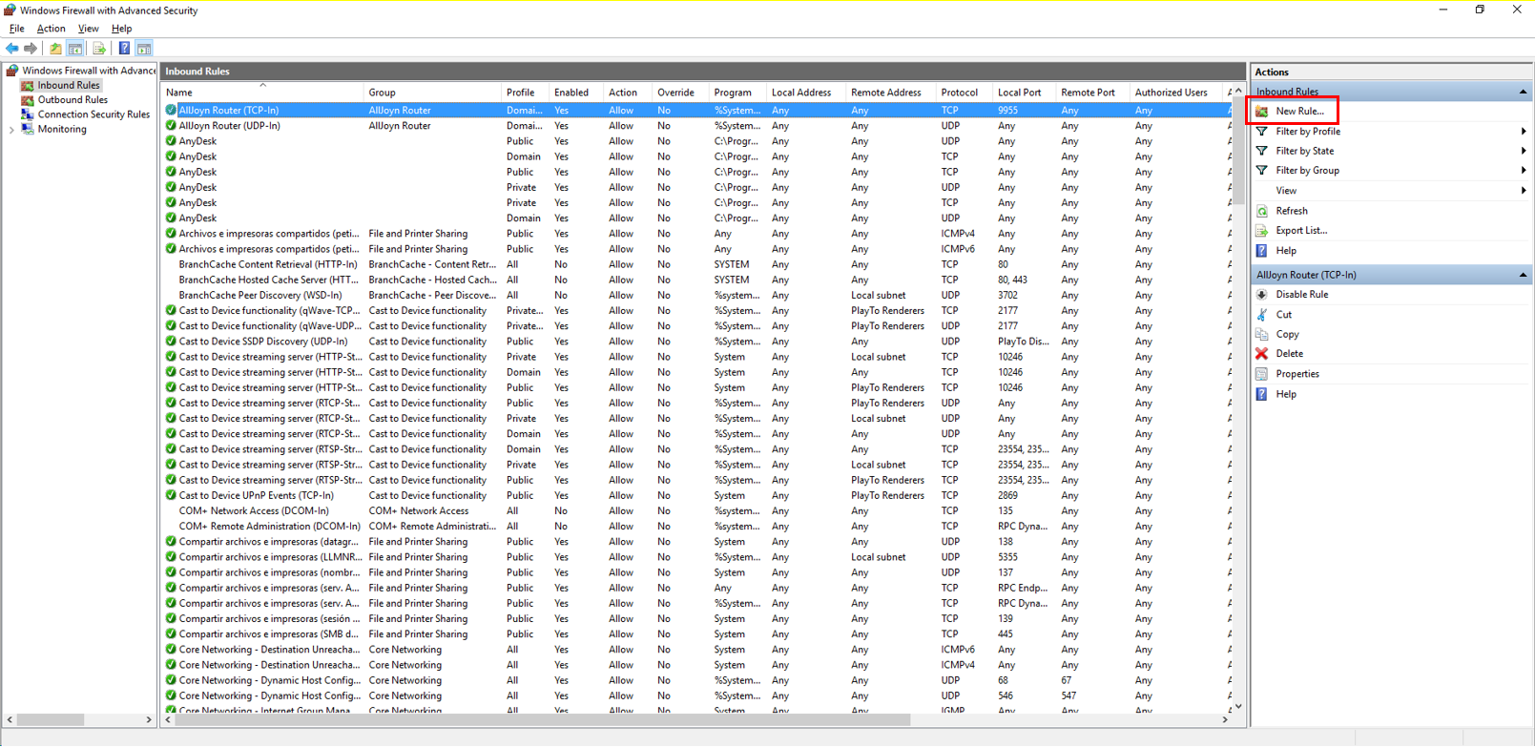Open Help from the toolbar question mark

tap(124, 49)
